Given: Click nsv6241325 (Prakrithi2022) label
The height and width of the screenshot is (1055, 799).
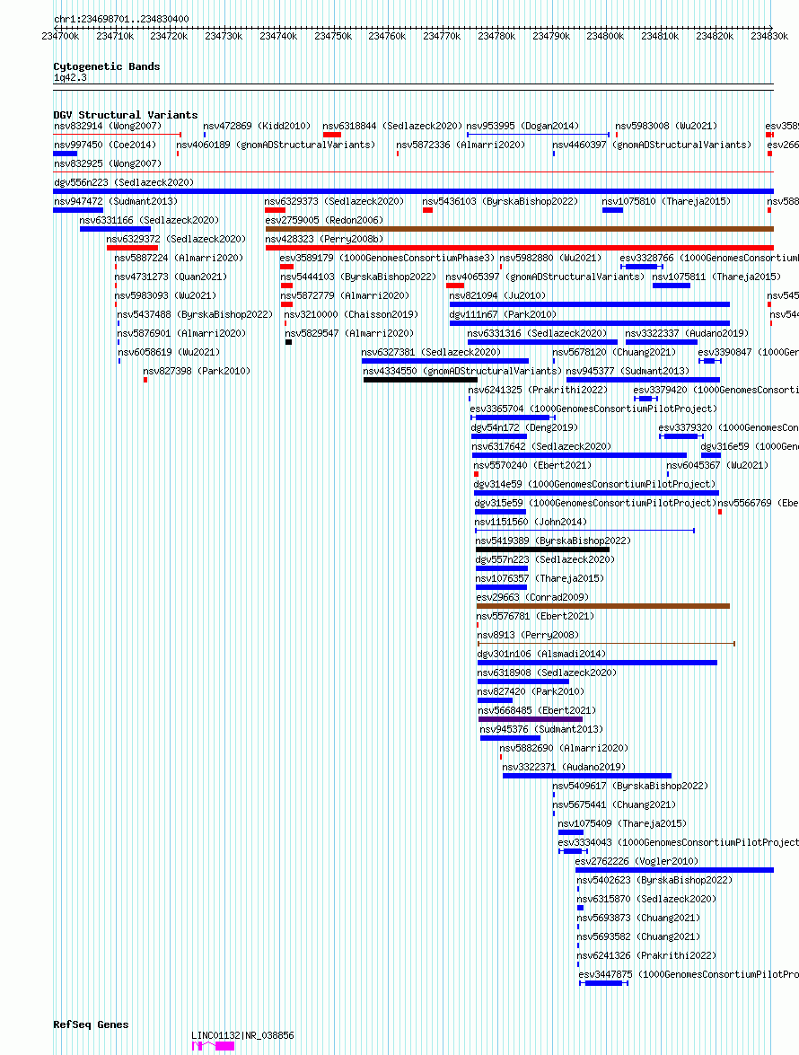Looking at the screenshot, I should pos(538,390).
